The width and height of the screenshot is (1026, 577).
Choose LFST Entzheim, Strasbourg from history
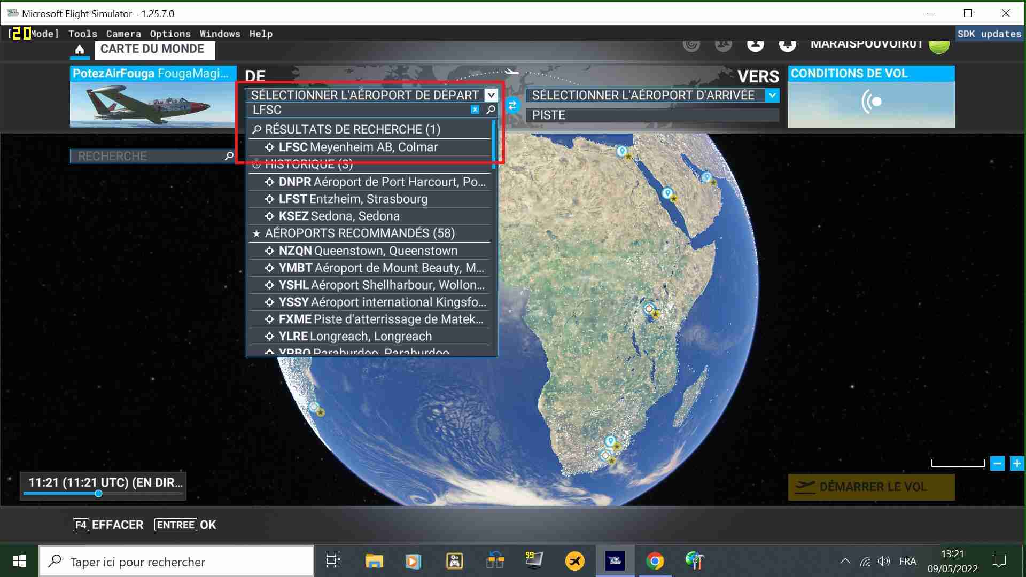click(x=353, y=199)
